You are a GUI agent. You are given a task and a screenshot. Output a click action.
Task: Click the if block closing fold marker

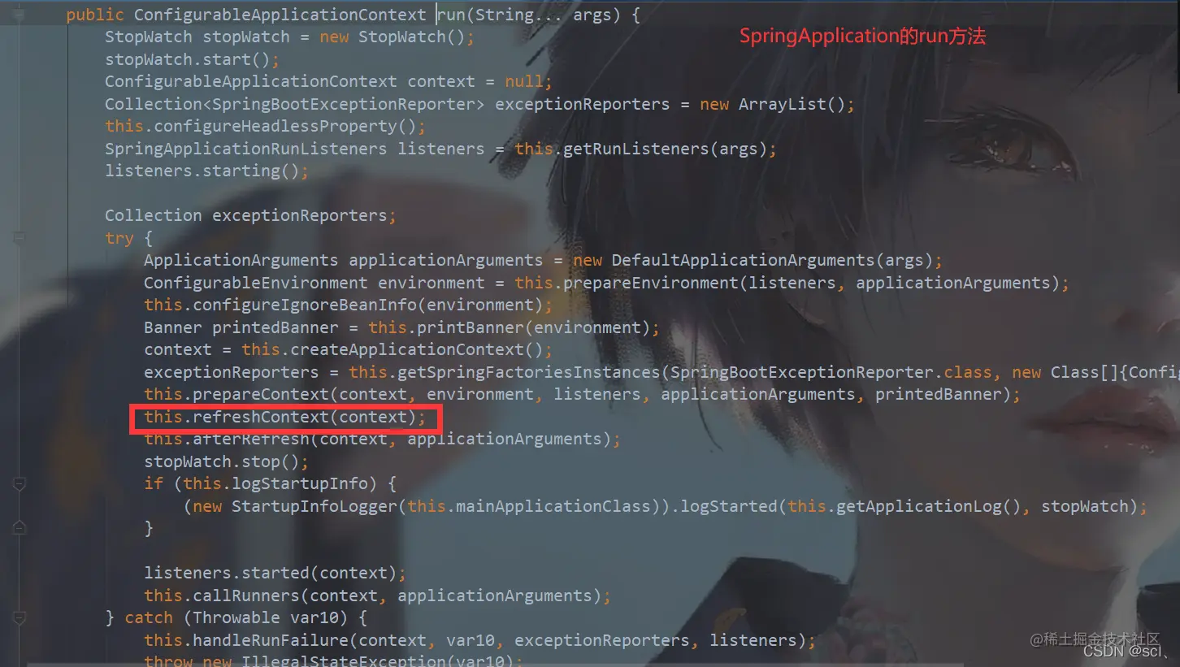tap(20, 528)
